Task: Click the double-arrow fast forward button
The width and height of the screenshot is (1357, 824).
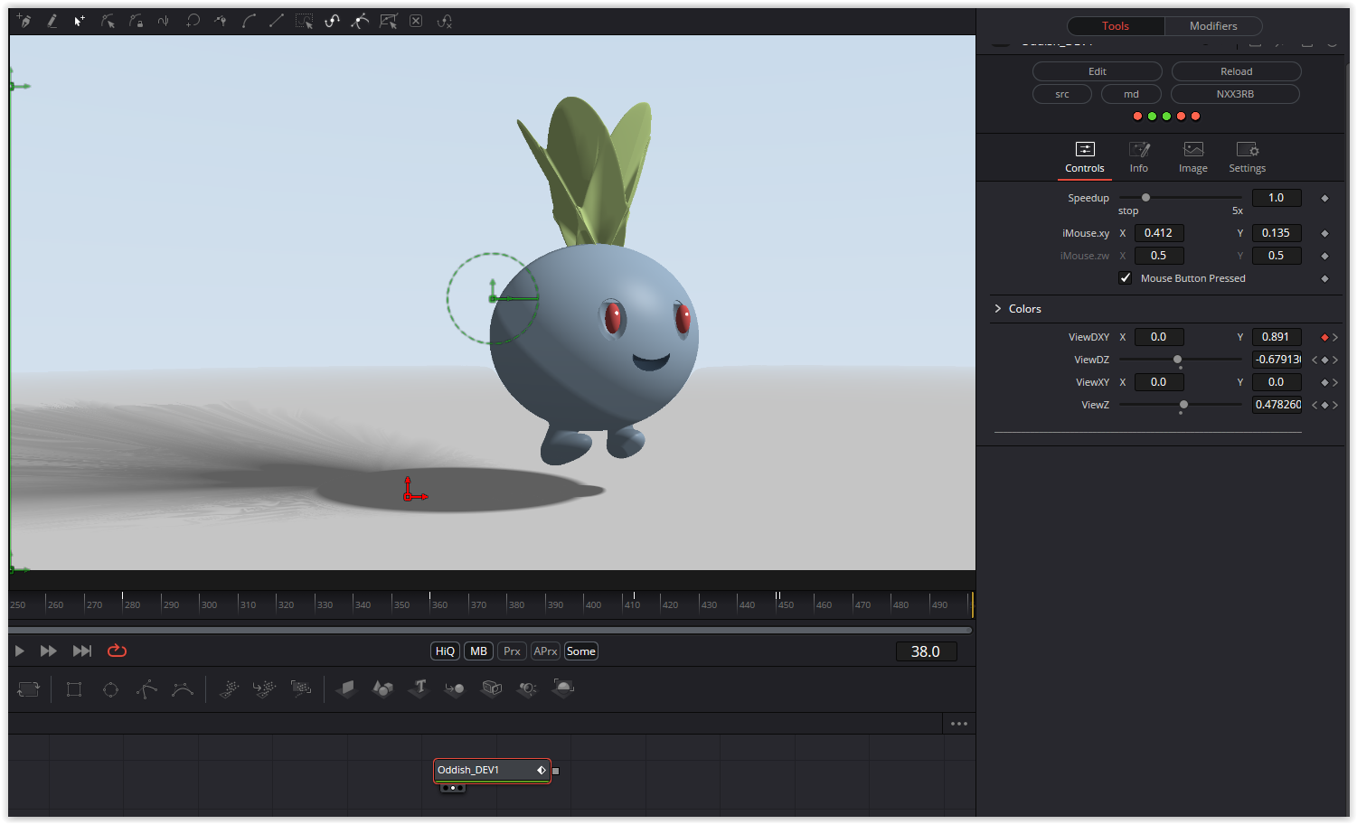Action: (49, 651)
